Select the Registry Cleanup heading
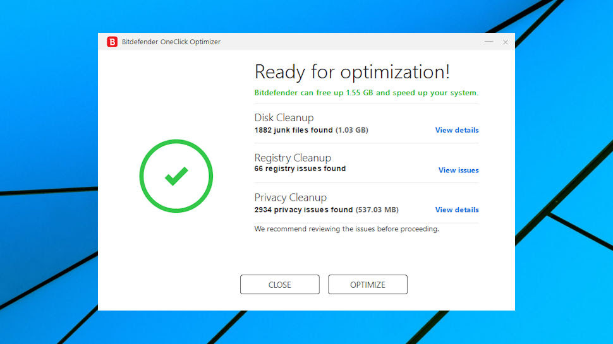The width and height of the screenshot is (613, 344). tap(293, 158)
